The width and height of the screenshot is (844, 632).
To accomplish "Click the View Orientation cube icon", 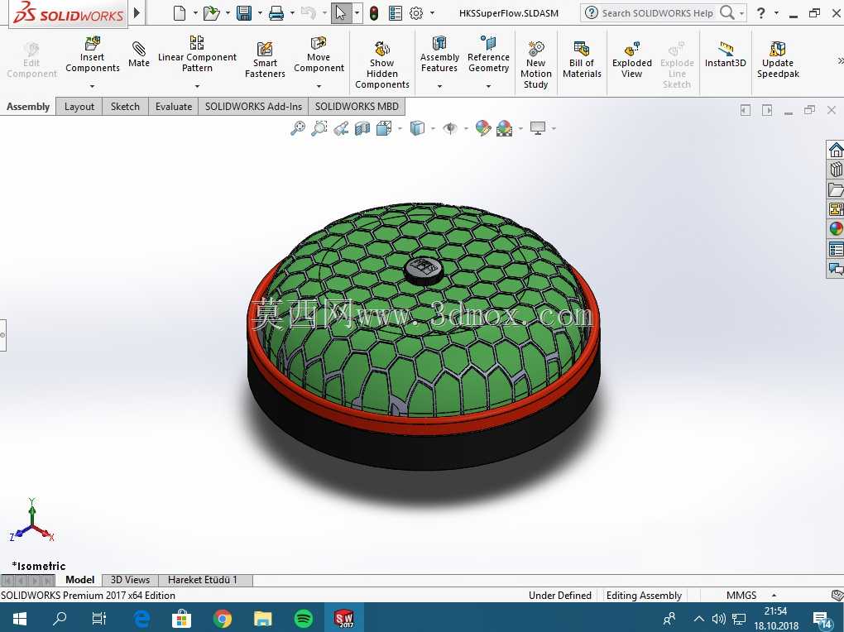I will pyautogui.click(x=384, y=128).
